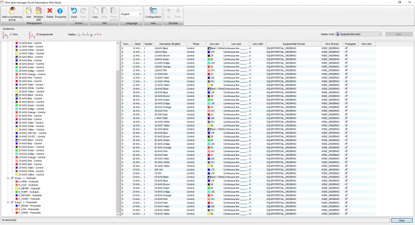
Task: Click the greyed-out Redo icon
Action: [83, 11]
